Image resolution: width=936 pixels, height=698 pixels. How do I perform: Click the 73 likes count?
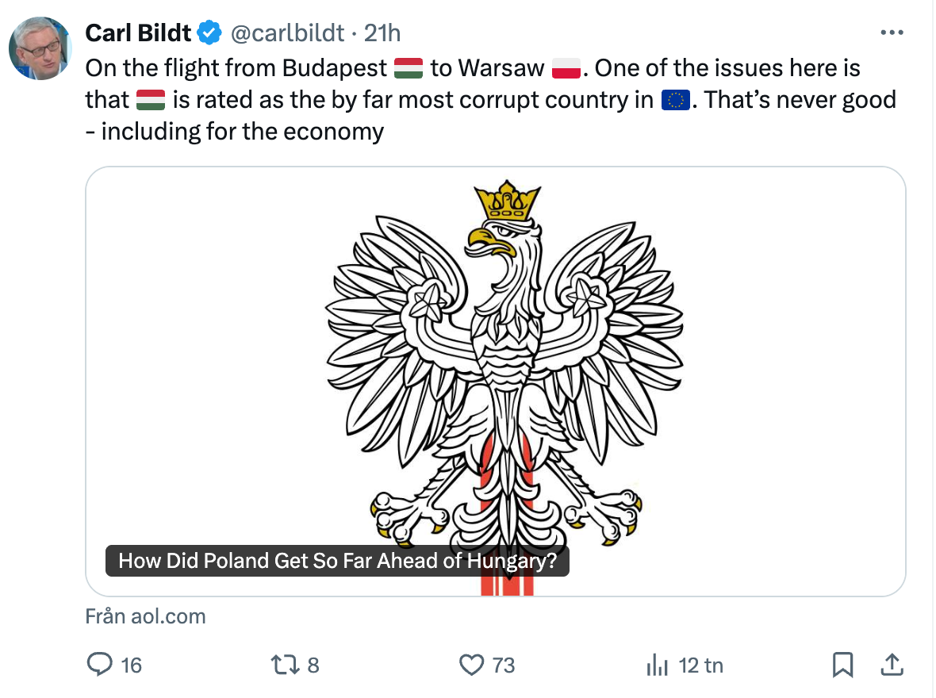[x=504, y=665]
